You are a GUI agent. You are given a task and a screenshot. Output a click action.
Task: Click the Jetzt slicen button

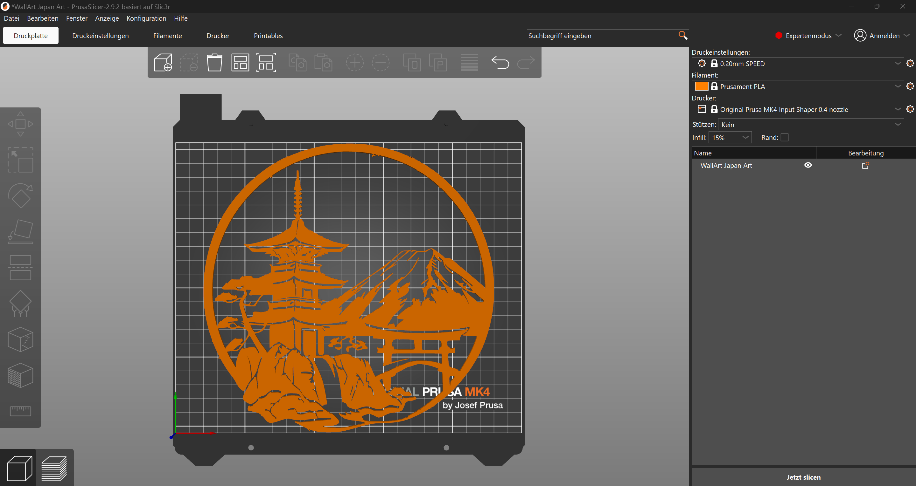coord(803,477)
